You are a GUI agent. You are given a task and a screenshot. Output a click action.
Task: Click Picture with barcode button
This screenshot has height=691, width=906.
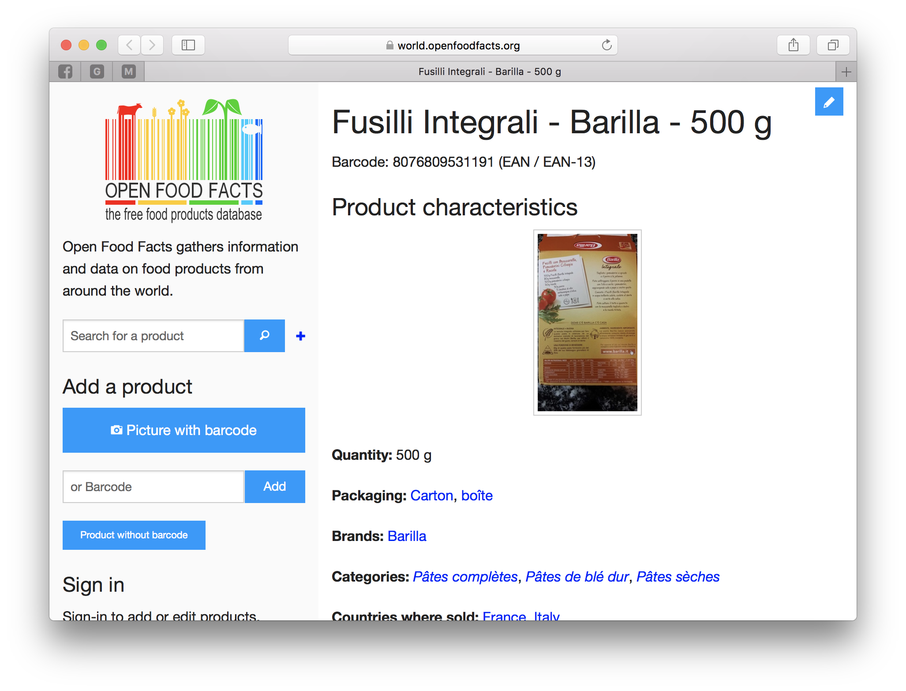tap(183, 430)
